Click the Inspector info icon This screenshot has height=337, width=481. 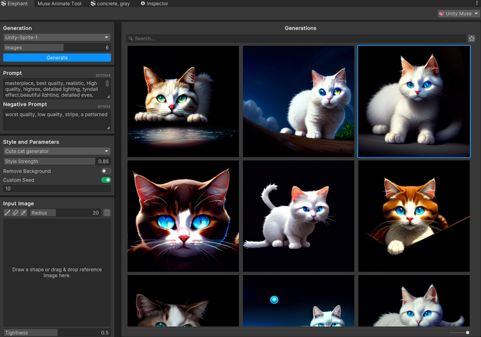pos(143,3)
